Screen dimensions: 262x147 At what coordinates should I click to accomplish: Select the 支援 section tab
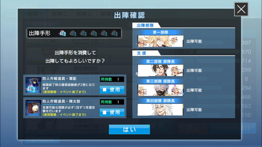141,53
